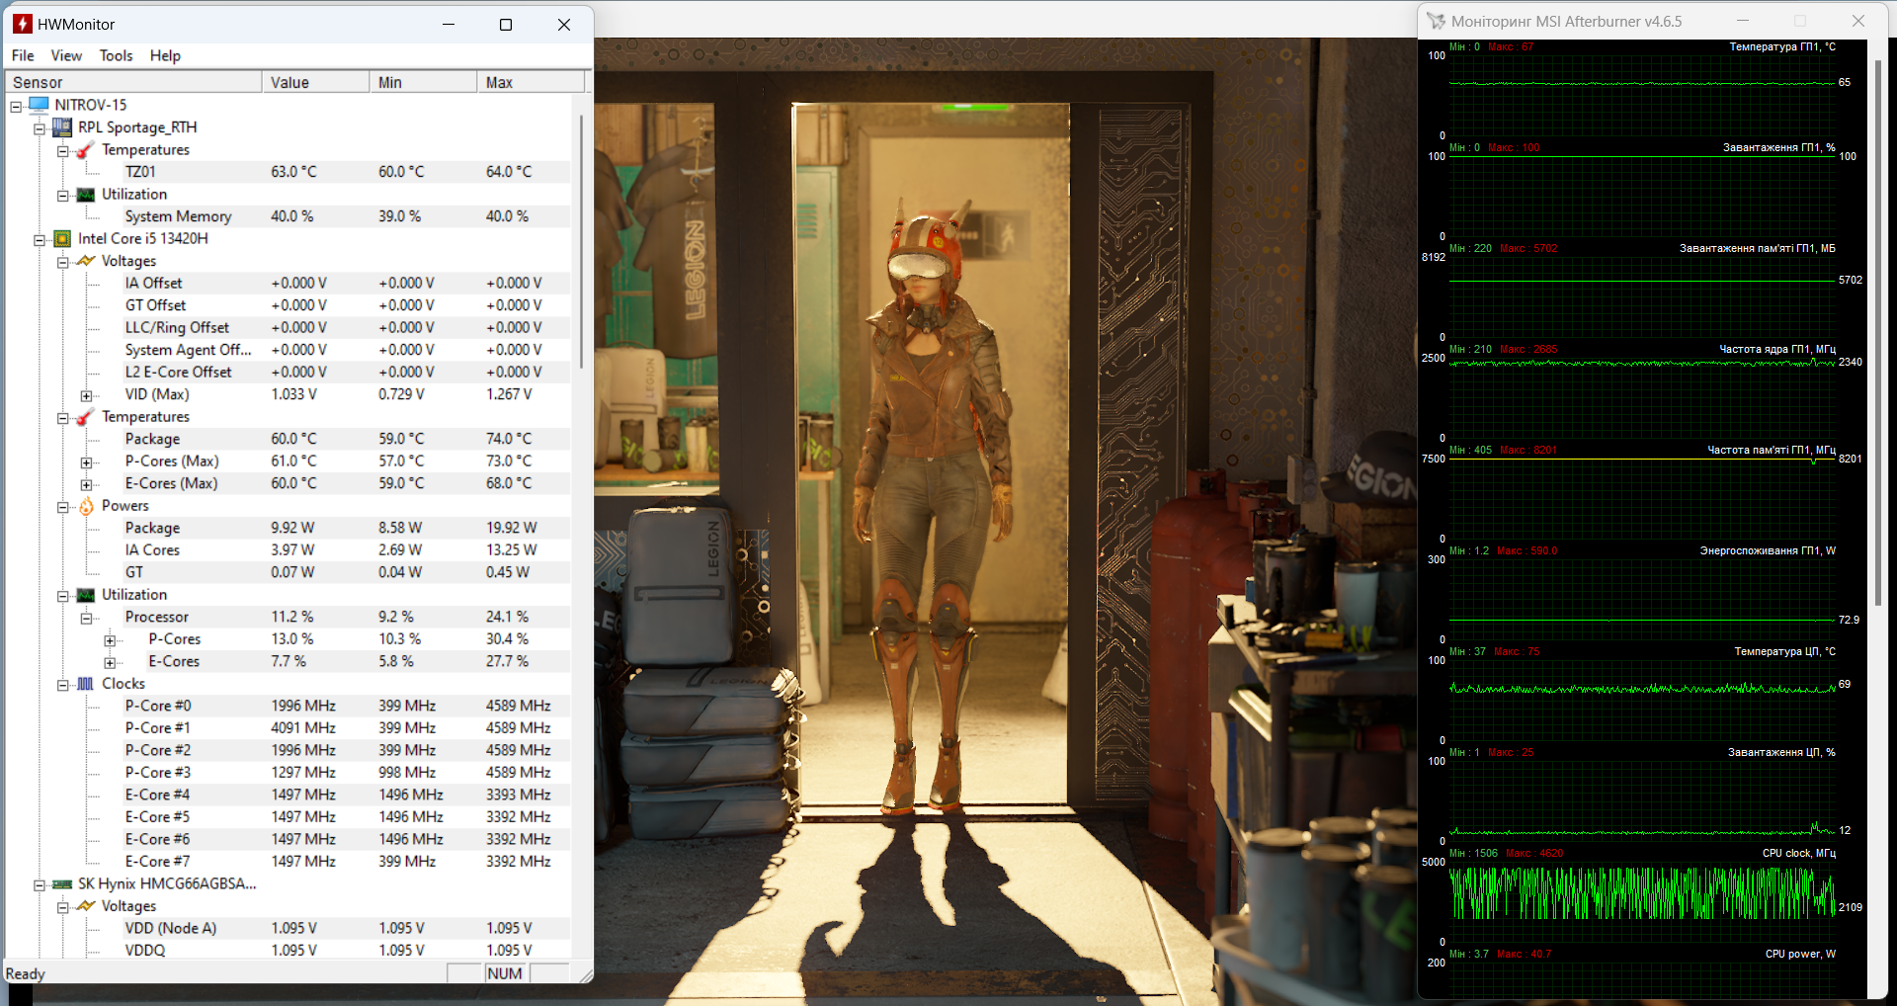Screen dimensions: 1897x1006
Task: Click the GPU temperature graph in Afterburner
Action: click(x=1643, y=95)
